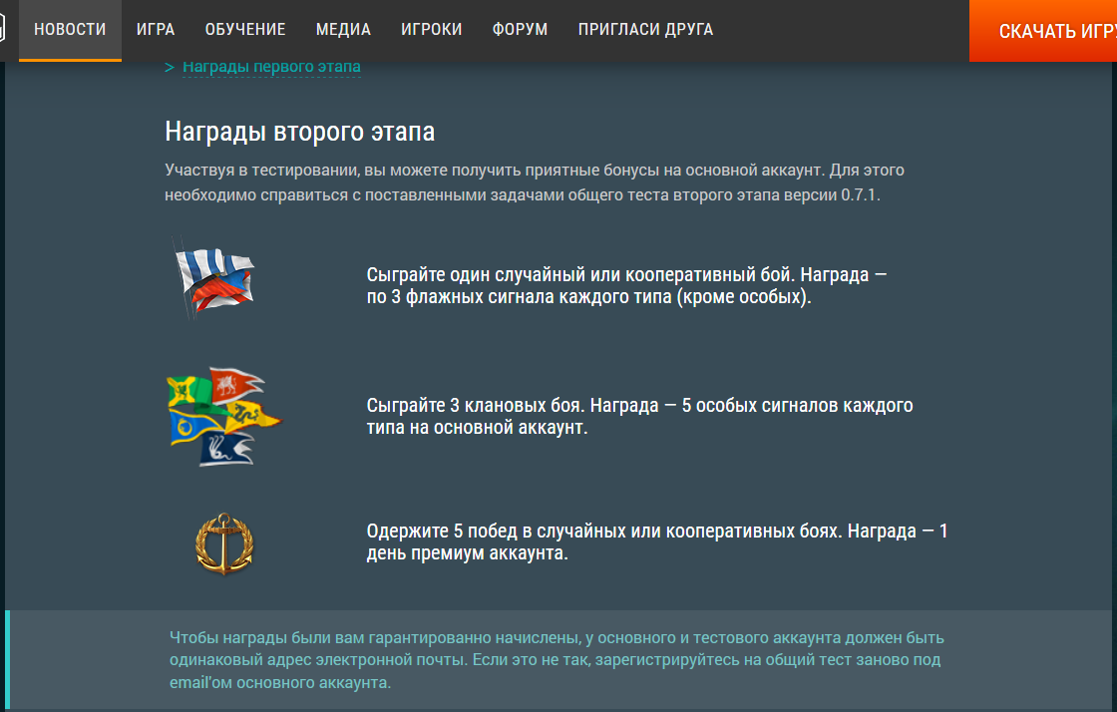Click the special clan flags icon
This screenshot has width=1117, height=712.
tap(223, 417)
